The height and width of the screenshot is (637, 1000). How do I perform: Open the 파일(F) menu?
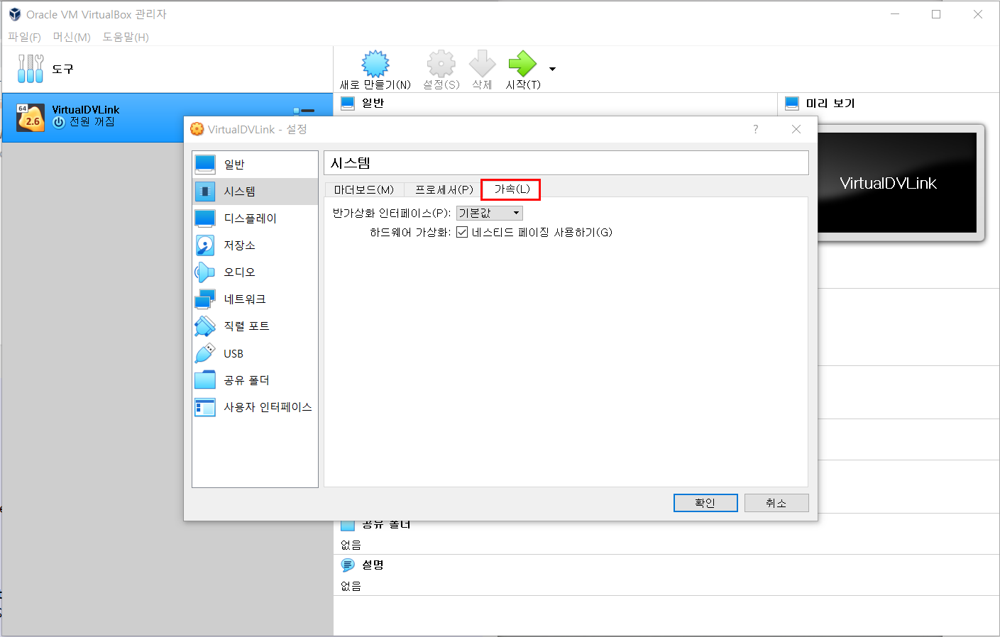(24, 37)
